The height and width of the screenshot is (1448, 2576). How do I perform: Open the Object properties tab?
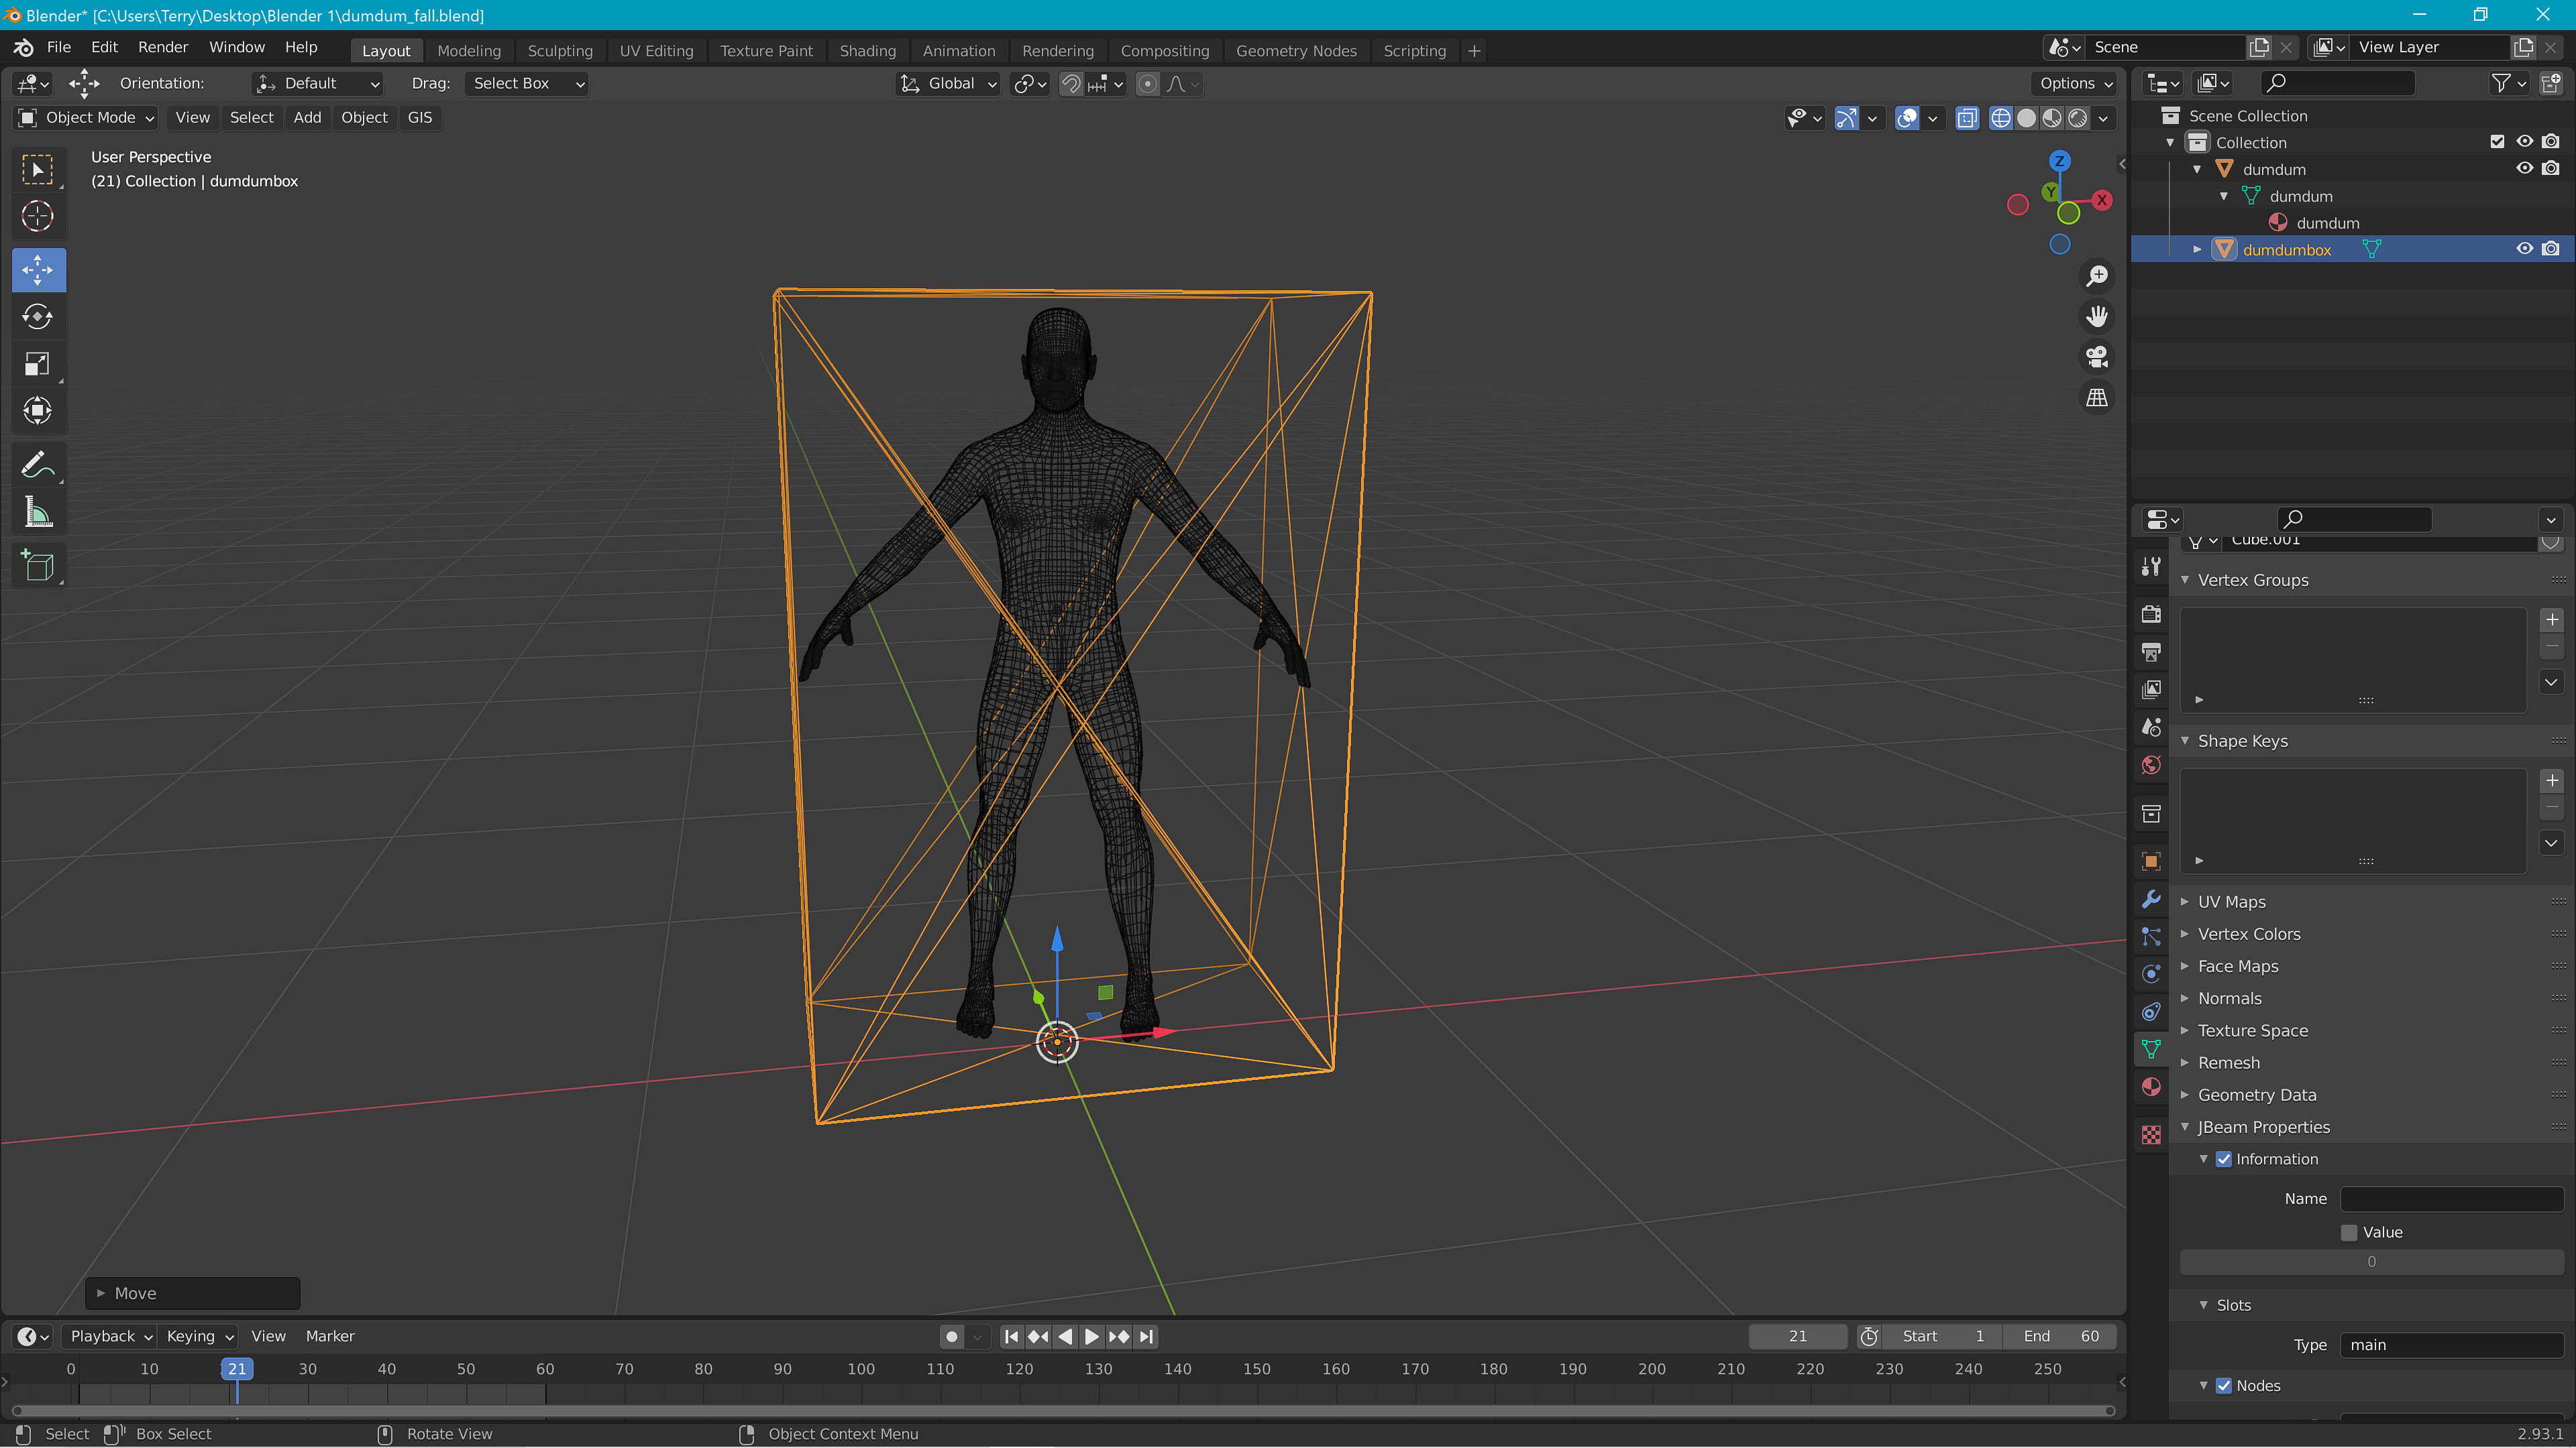click(2151, 861)
